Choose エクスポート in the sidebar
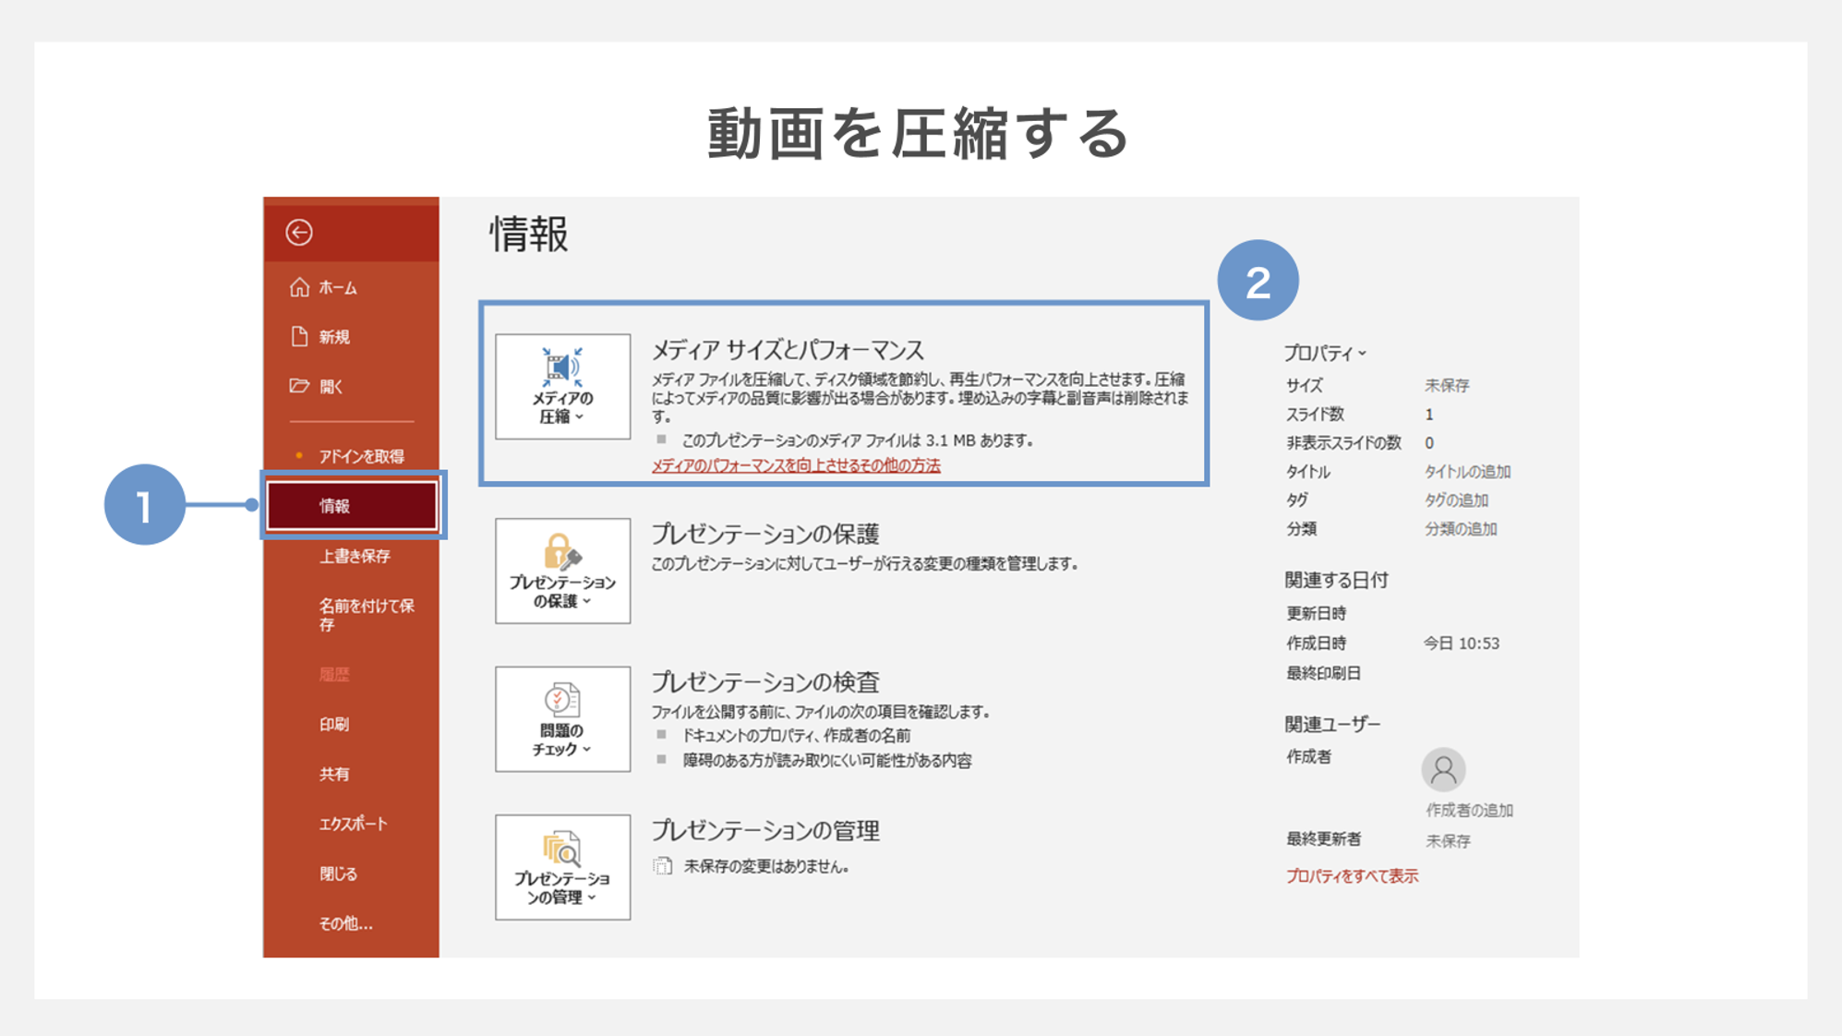1842x1036 pixels. pos(353,824)
